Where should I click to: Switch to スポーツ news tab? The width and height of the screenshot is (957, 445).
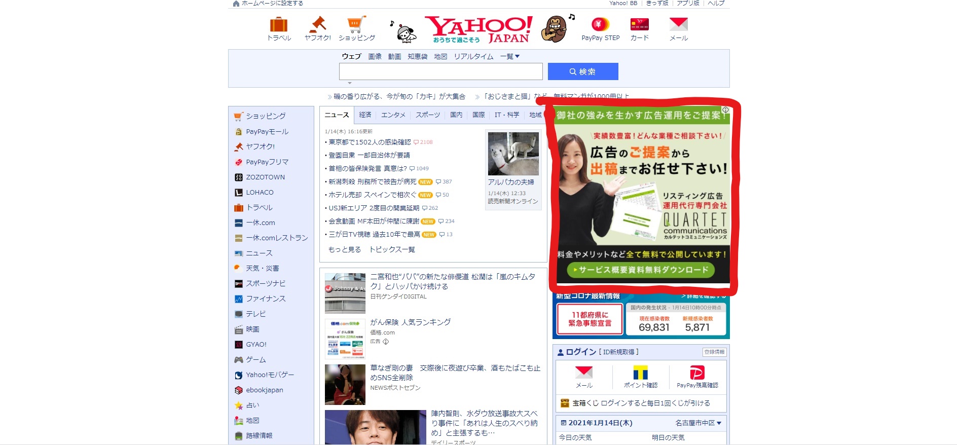tap(428, 115)
